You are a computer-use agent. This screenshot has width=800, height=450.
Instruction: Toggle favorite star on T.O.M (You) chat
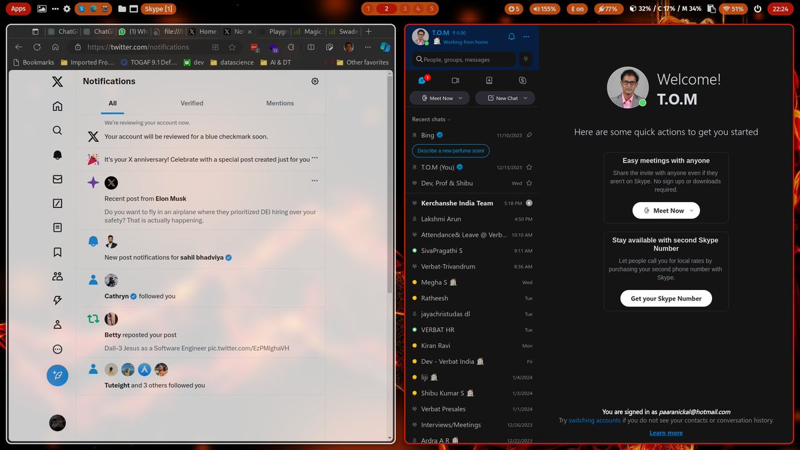click(529, 167)
